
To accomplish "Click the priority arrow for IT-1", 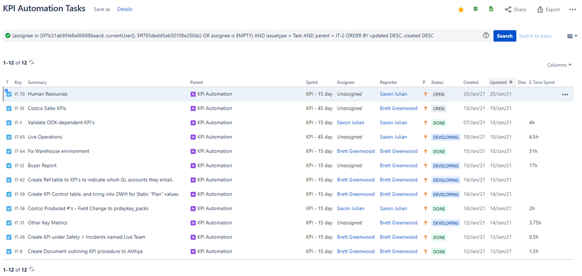I will pos(425,123).
